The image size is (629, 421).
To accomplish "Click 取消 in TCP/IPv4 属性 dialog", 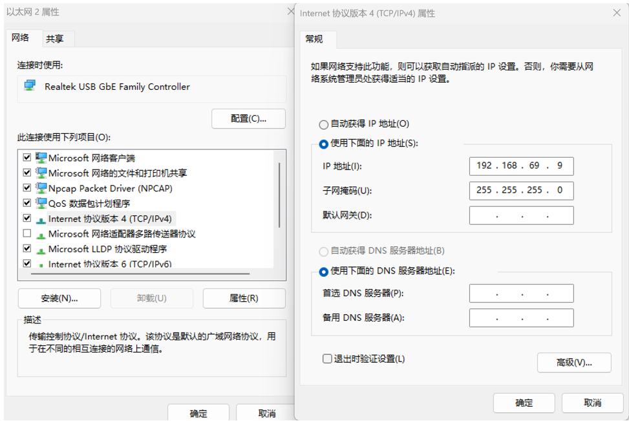I will click(x=593, y=403).
